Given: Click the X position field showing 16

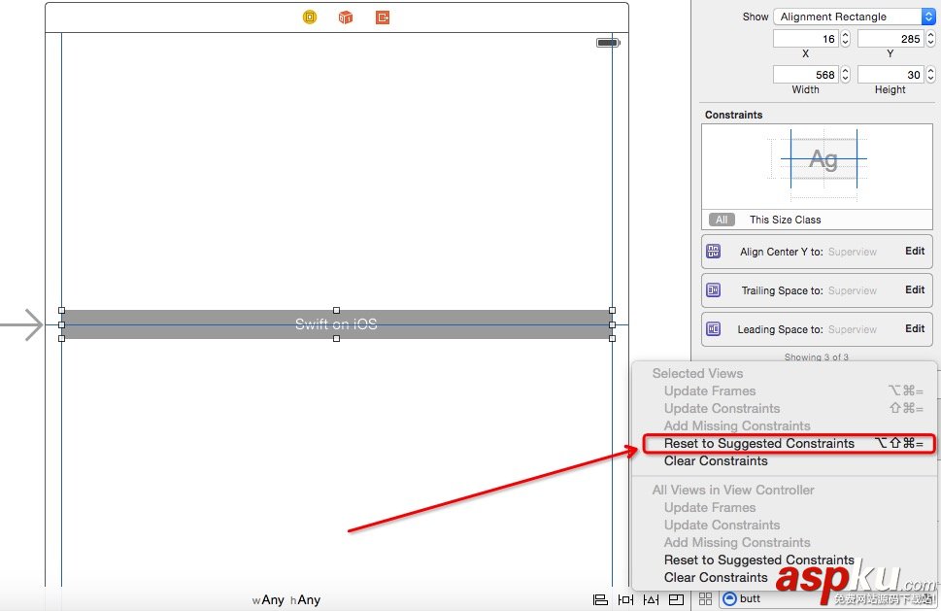Looking at the screenshot, I should (x=805, y=39).
